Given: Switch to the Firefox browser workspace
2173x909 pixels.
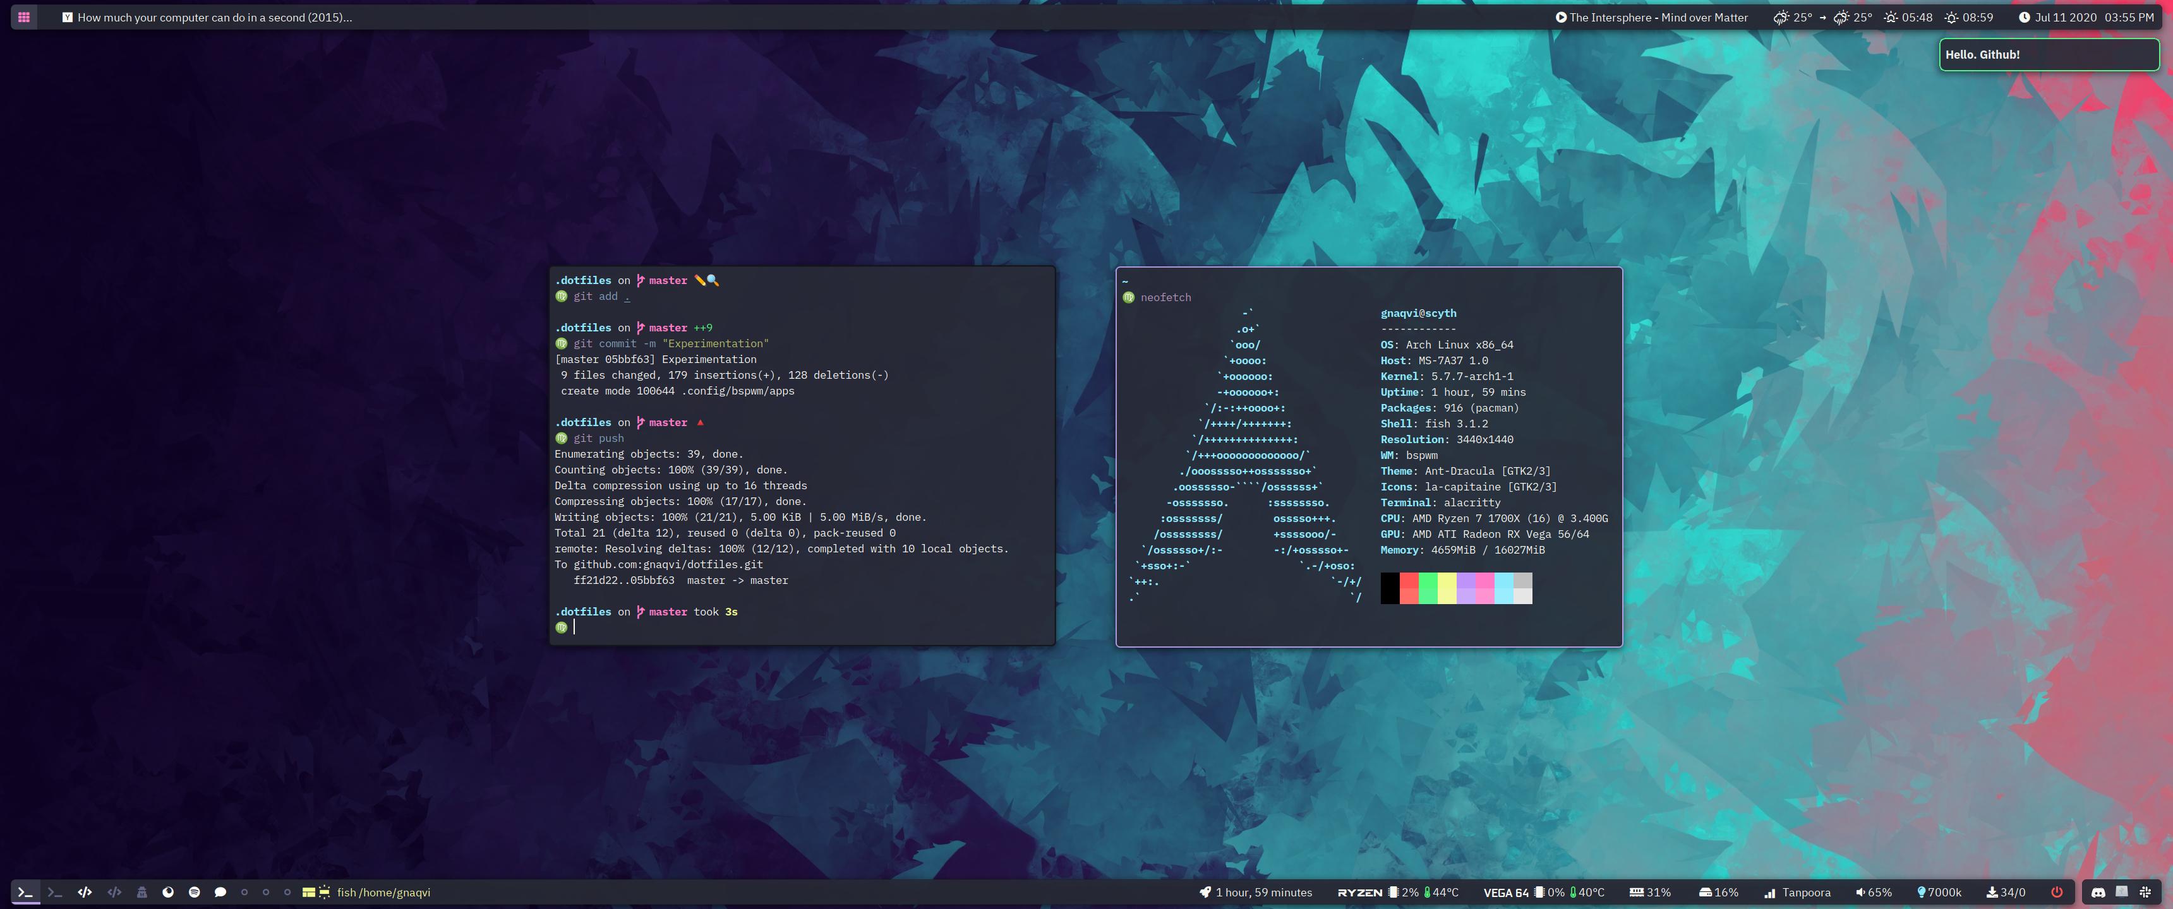Looking at the screenshot, I should point(168,892).
